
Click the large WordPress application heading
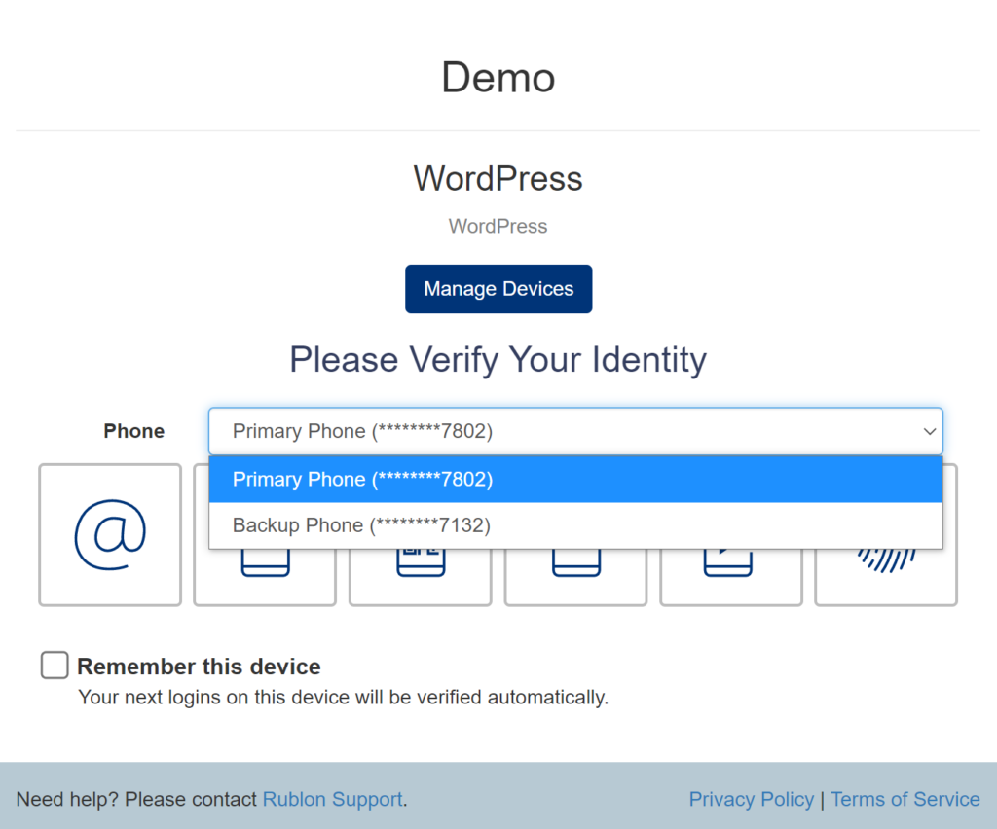coord(498,178)
